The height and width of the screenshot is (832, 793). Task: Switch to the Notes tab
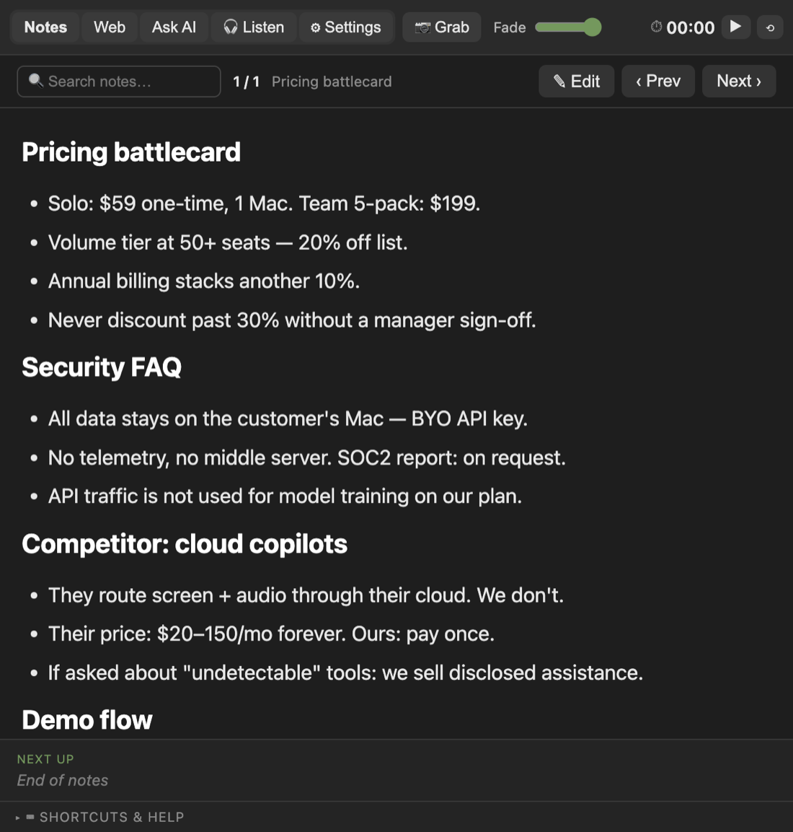click(45, 27)
